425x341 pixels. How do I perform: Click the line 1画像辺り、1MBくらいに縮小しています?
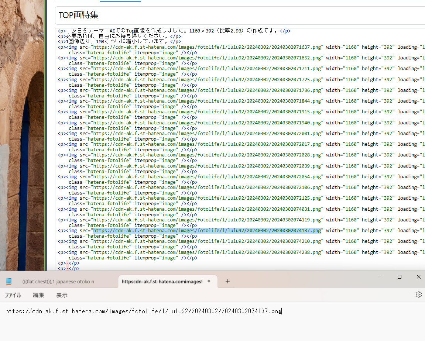click(x=119, y=42)
